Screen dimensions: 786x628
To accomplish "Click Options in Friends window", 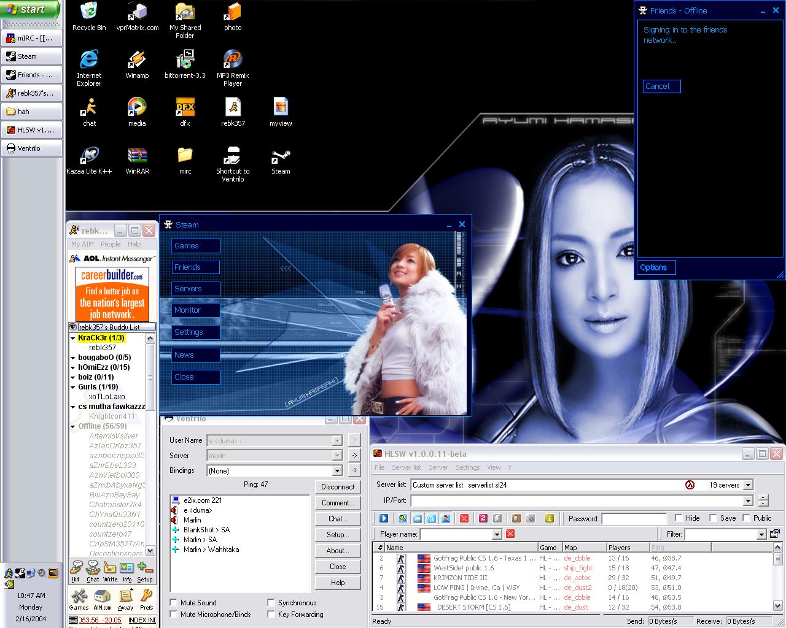I will (x=657, y=267).
